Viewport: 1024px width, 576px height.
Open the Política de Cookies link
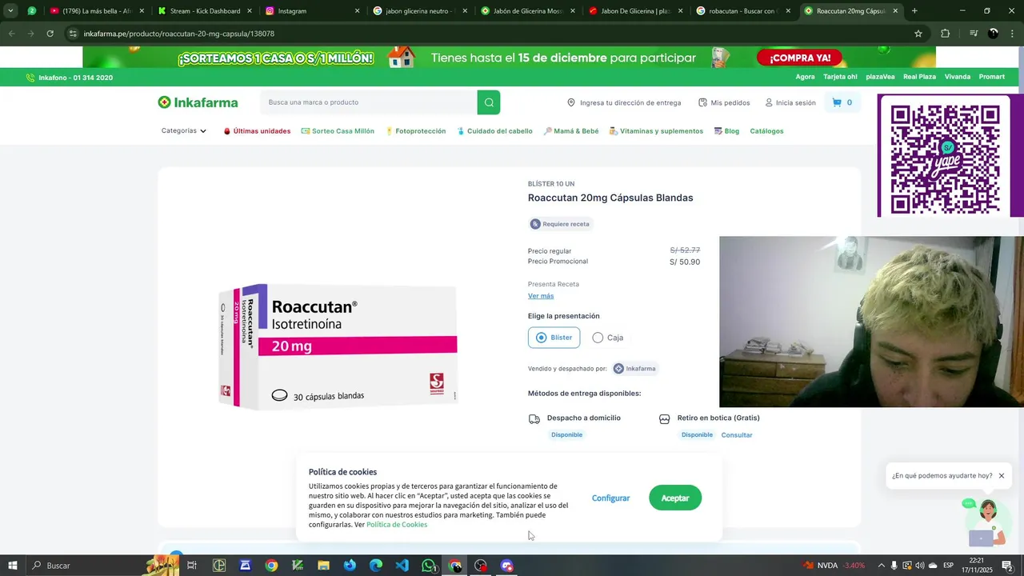(x=397, y=525)
